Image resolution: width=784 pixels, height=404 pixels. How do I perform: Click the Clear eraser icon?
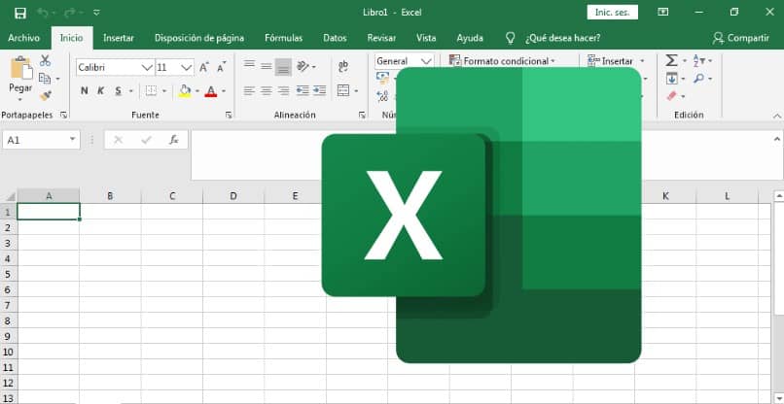click(x=672, y=96)
